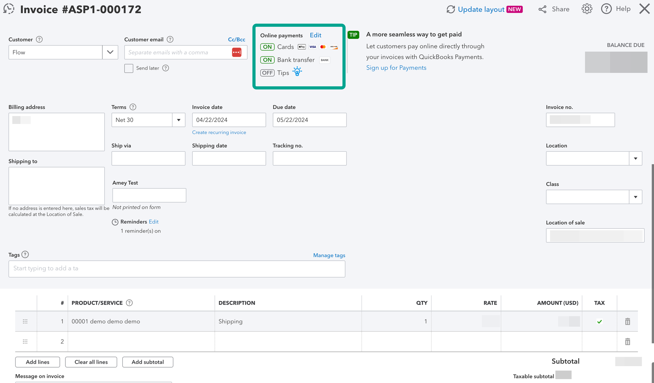The image size is (654, 383).
Task: Click the Settings gear icon
Action: click(x=587, y=9)
